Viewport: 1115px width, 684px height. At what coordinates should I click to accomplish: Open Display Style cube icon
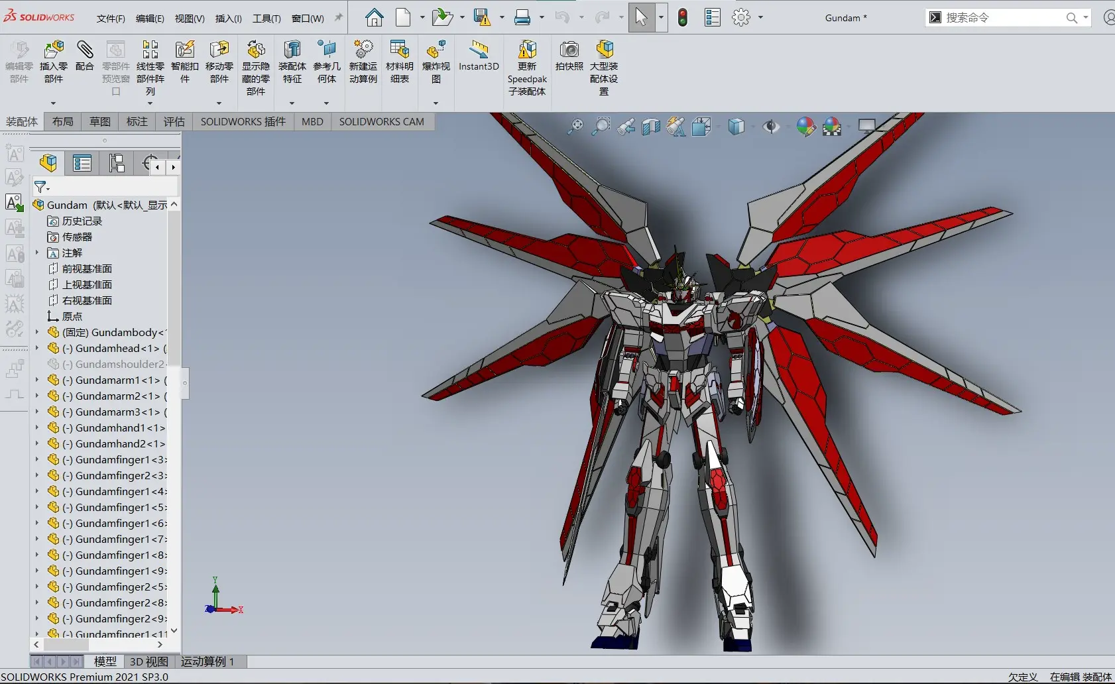pos(736,126)
